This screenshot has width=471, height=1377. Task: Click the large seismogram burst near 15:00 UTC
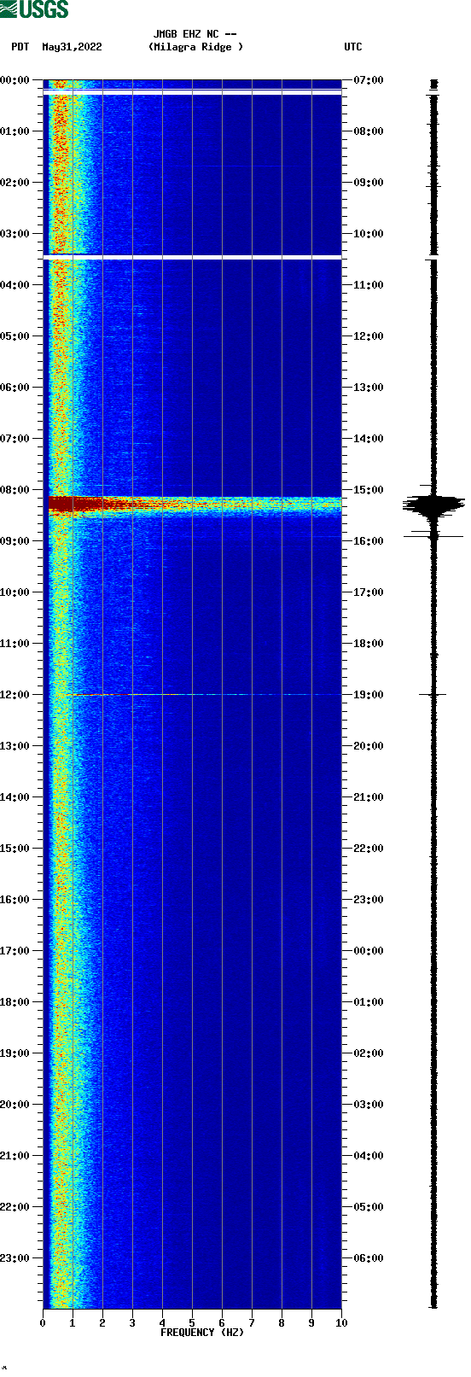433,505
